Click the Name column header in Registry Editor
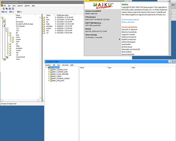 tap(93, 68)
